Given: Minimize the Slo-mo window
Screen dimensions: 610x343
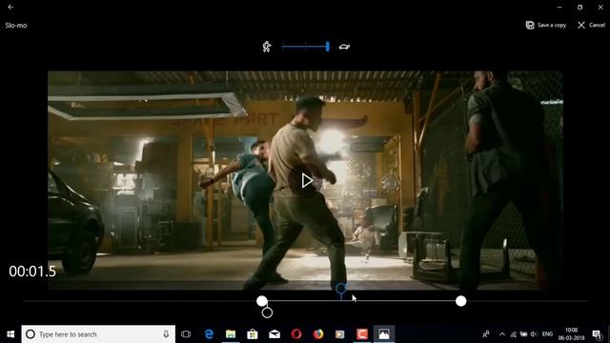Looking at the screenshot, I should [x=559, y=7].
